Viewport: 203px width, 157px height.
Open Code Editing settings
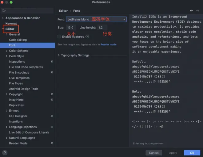point(18,40)
